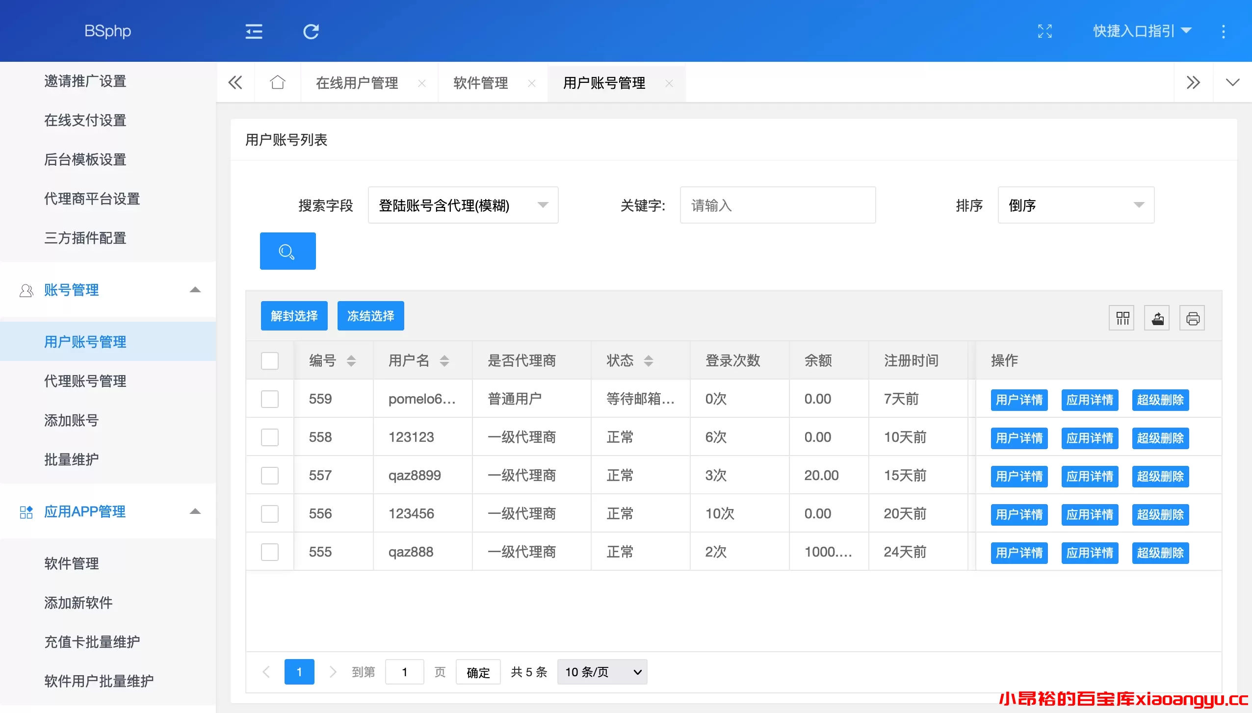
Task: Click the 解封选择 button
Action: [294, 315]
